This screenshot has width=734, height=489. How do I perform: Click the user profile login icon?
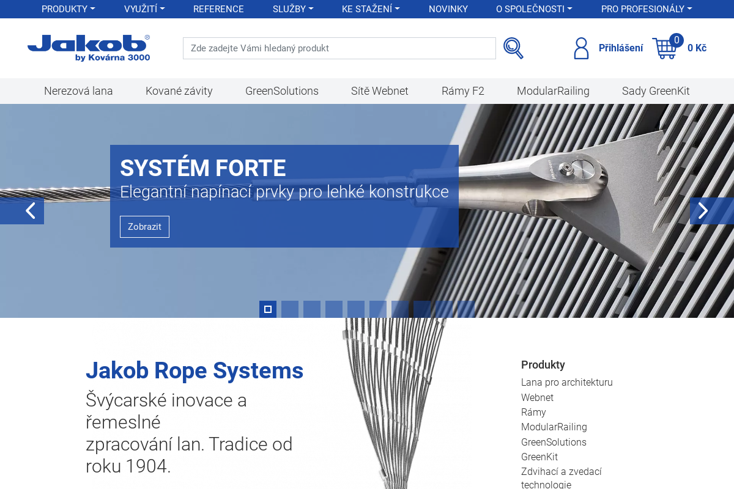581,48
